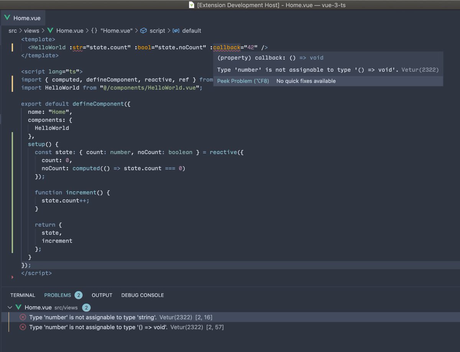Screen dimensions: 460x352
Task: Click error icon of the 'string' problem
Action: (23, 317)
